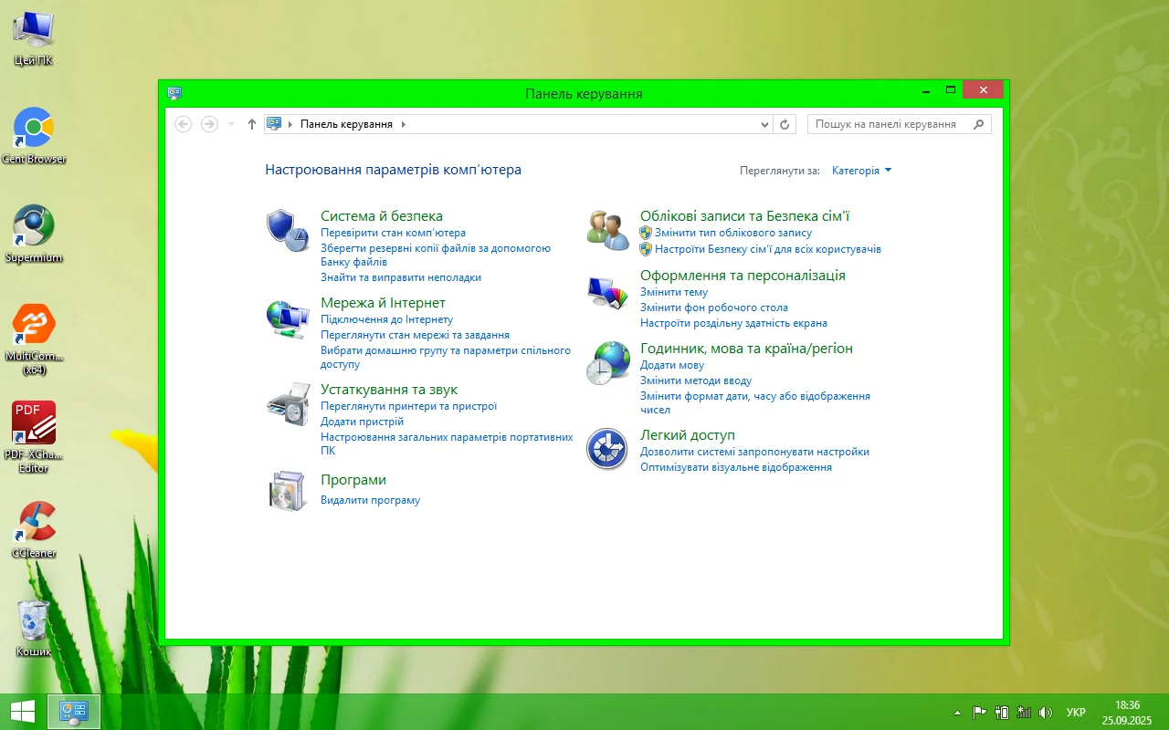Open Clock, Language and Region icon

[x=608, y=363]
